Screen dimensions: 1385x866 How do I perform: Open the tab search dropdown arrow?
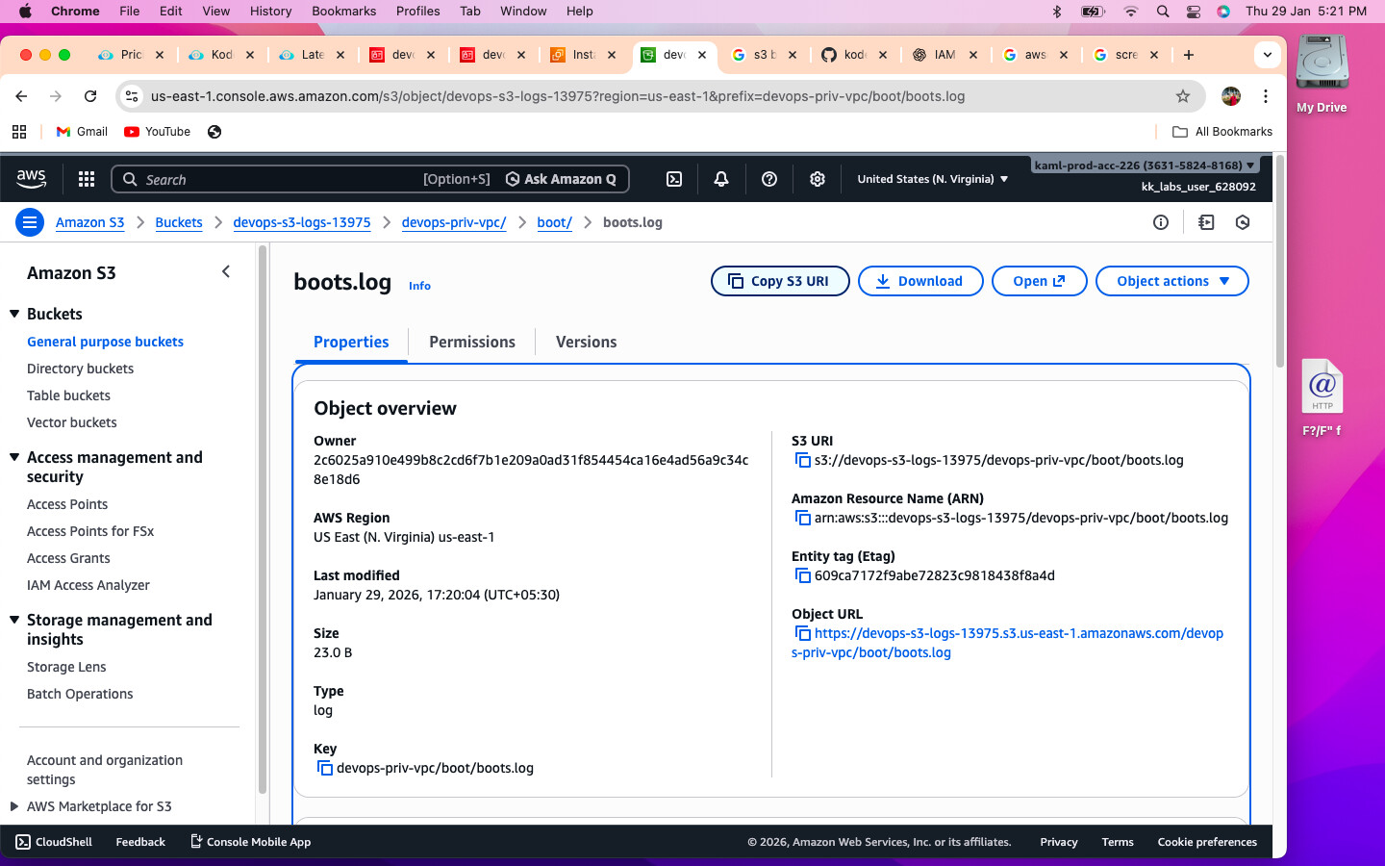[1268, 55]
